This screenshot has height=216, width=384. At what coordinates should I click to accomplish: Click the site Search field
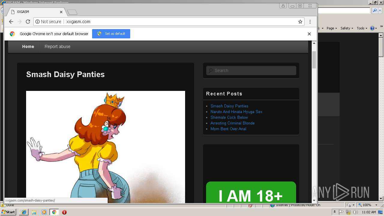tap(251, 70)
